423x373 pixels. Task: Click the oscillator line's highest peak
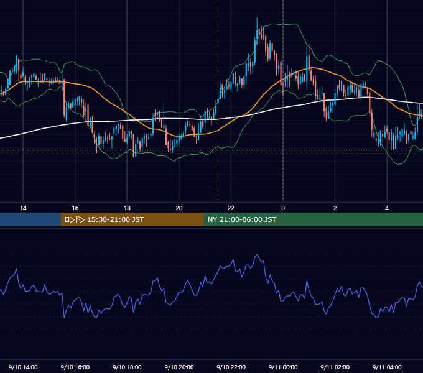(257, 254)
